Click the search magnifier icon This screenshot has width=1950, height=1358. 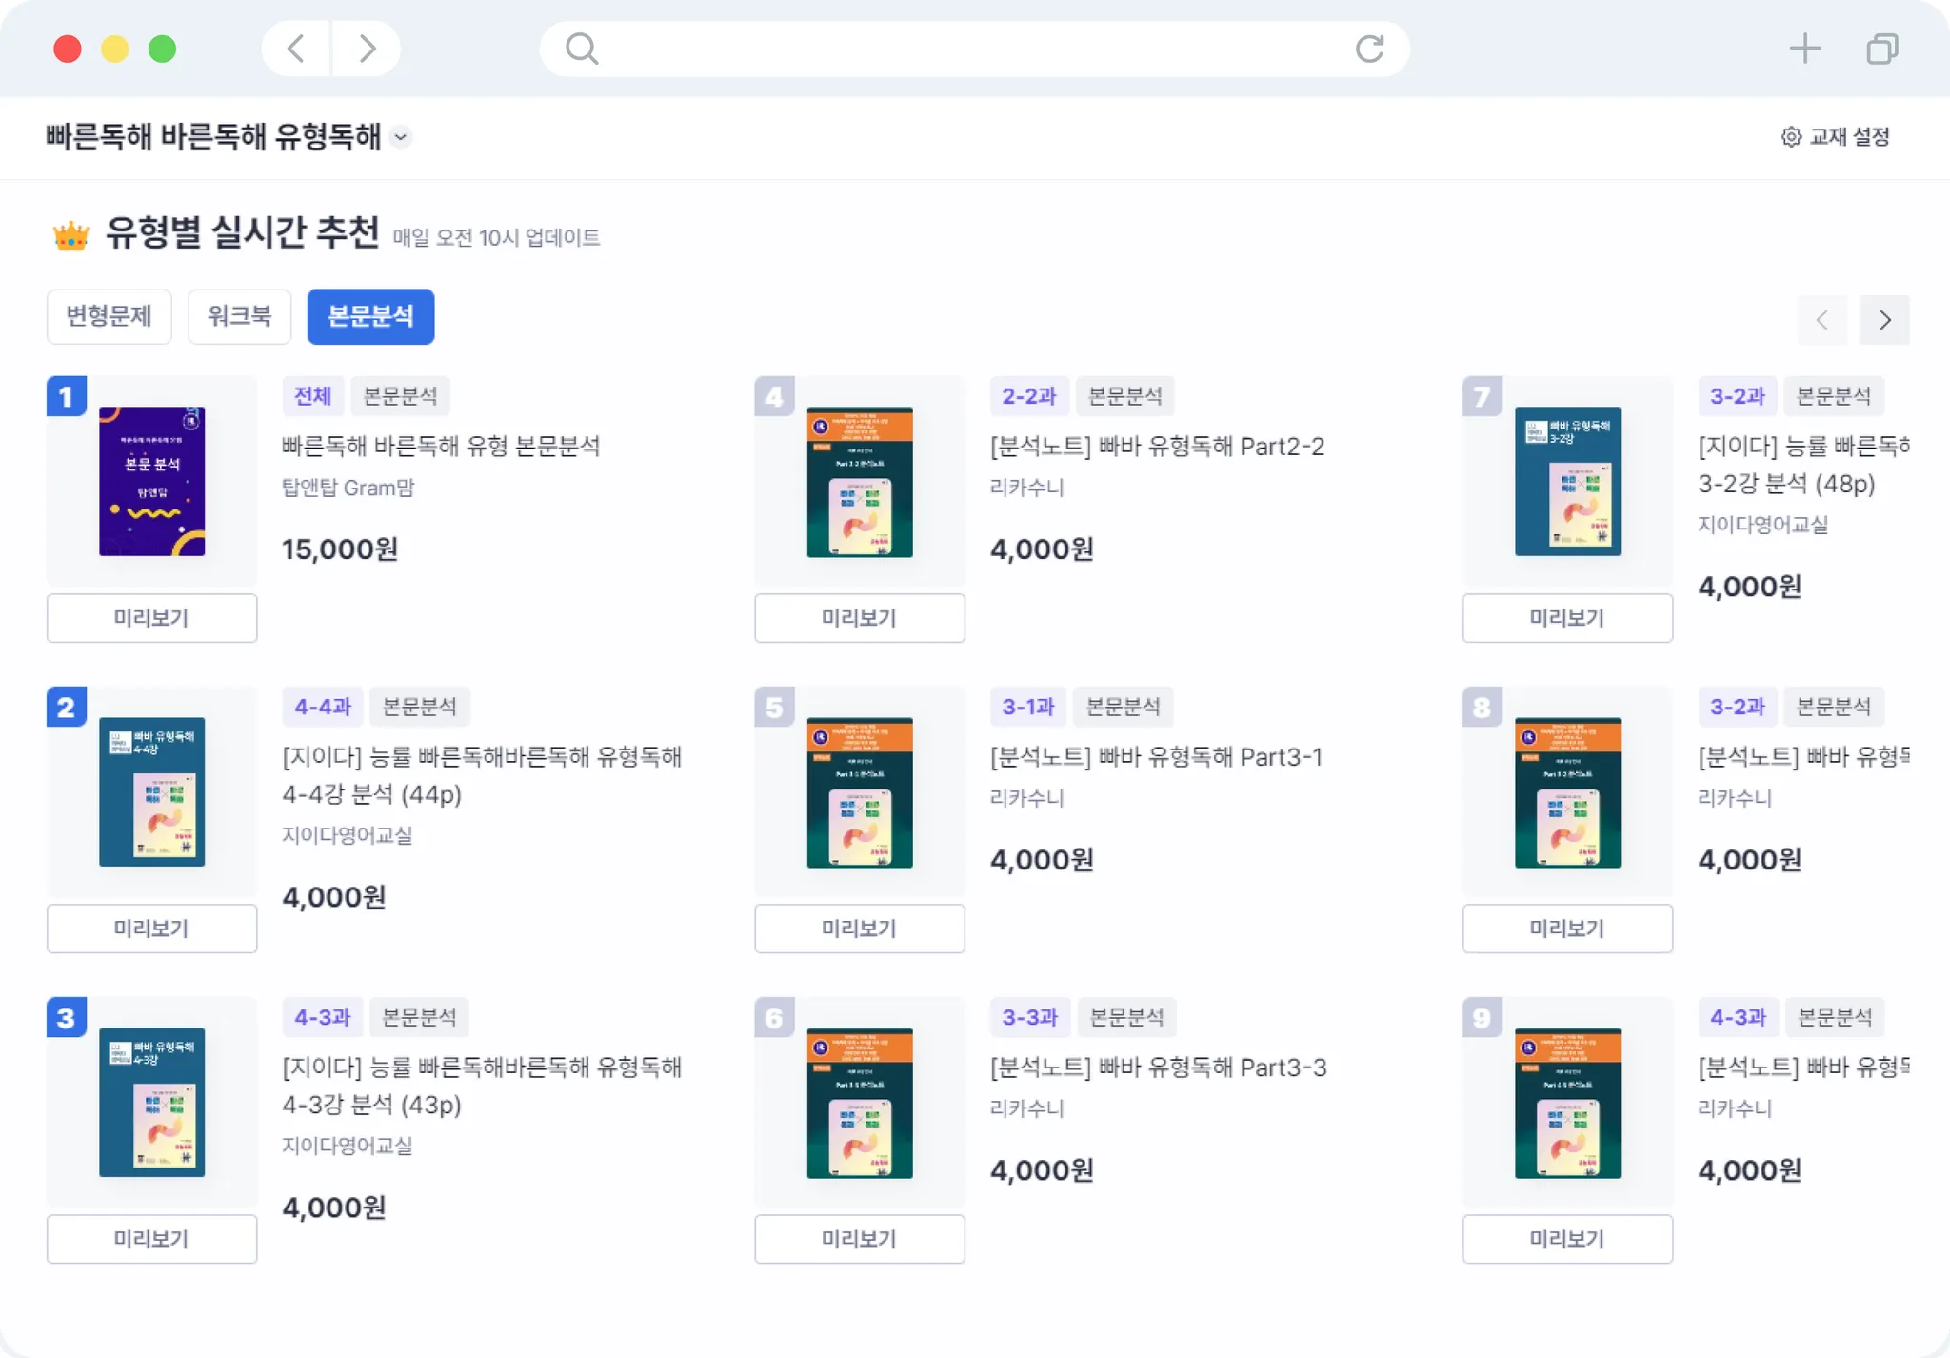(582, 49)
